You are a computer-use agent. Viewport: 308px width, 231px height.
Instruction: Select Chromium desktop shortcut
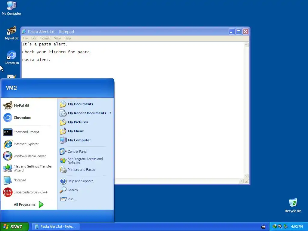[12, 58]
